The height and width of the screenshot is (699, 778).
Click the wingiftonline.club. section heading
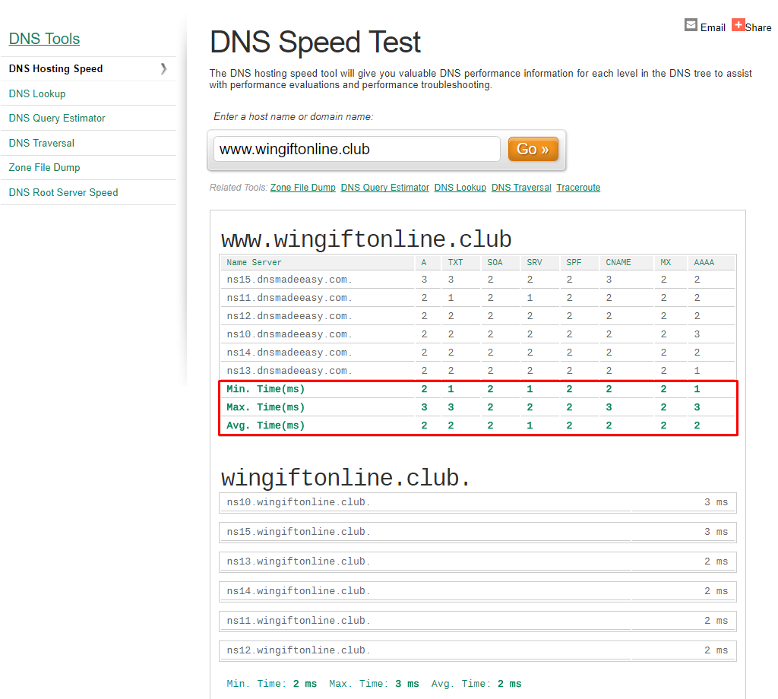coord(346,478)
